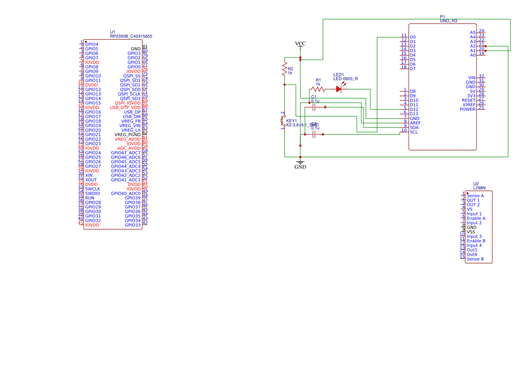
Task: Click the USB_DP pin label
Action: [132, 112]
